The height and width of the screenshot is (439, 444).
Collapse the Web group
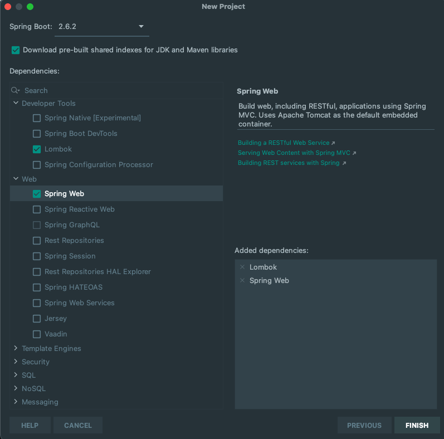coord(16,178)
